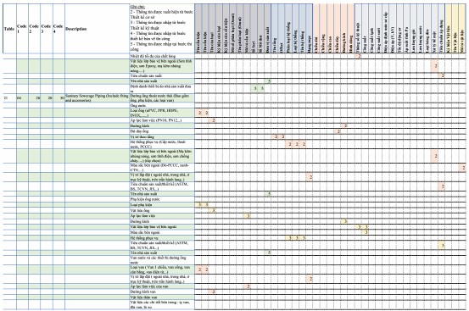Viewport: 469px width, 311px height.
Task: Select the Áp lực làm việc (PN10, PN12...) row
Action: (x=162, y=120)
